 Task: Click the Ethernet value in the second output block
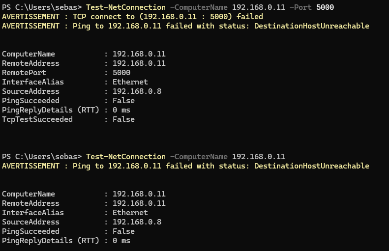pos(130,213)
